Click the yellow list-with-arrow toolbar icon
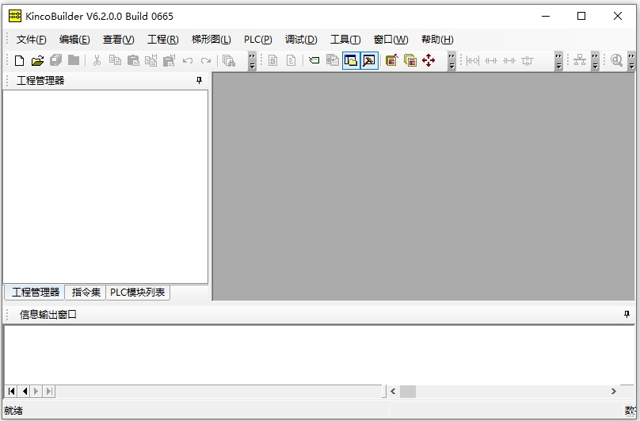Image resolution: width=640 pixels, height=421 pixels. point(392,60)
